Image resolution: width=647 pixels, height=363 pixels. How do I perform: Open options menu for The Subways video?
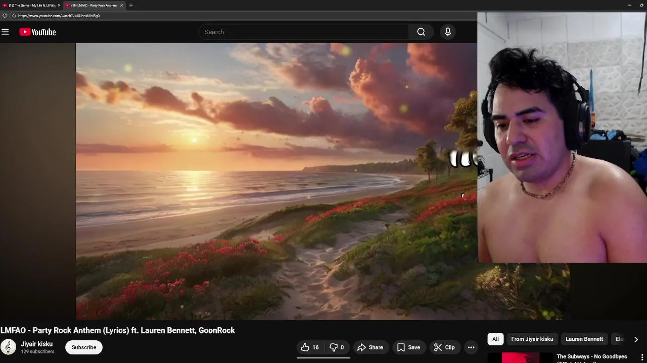click(x=642, y=357)
